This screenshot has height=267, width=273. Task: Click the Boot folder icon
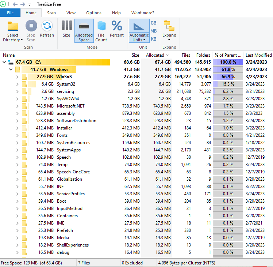tap(24, 201)
